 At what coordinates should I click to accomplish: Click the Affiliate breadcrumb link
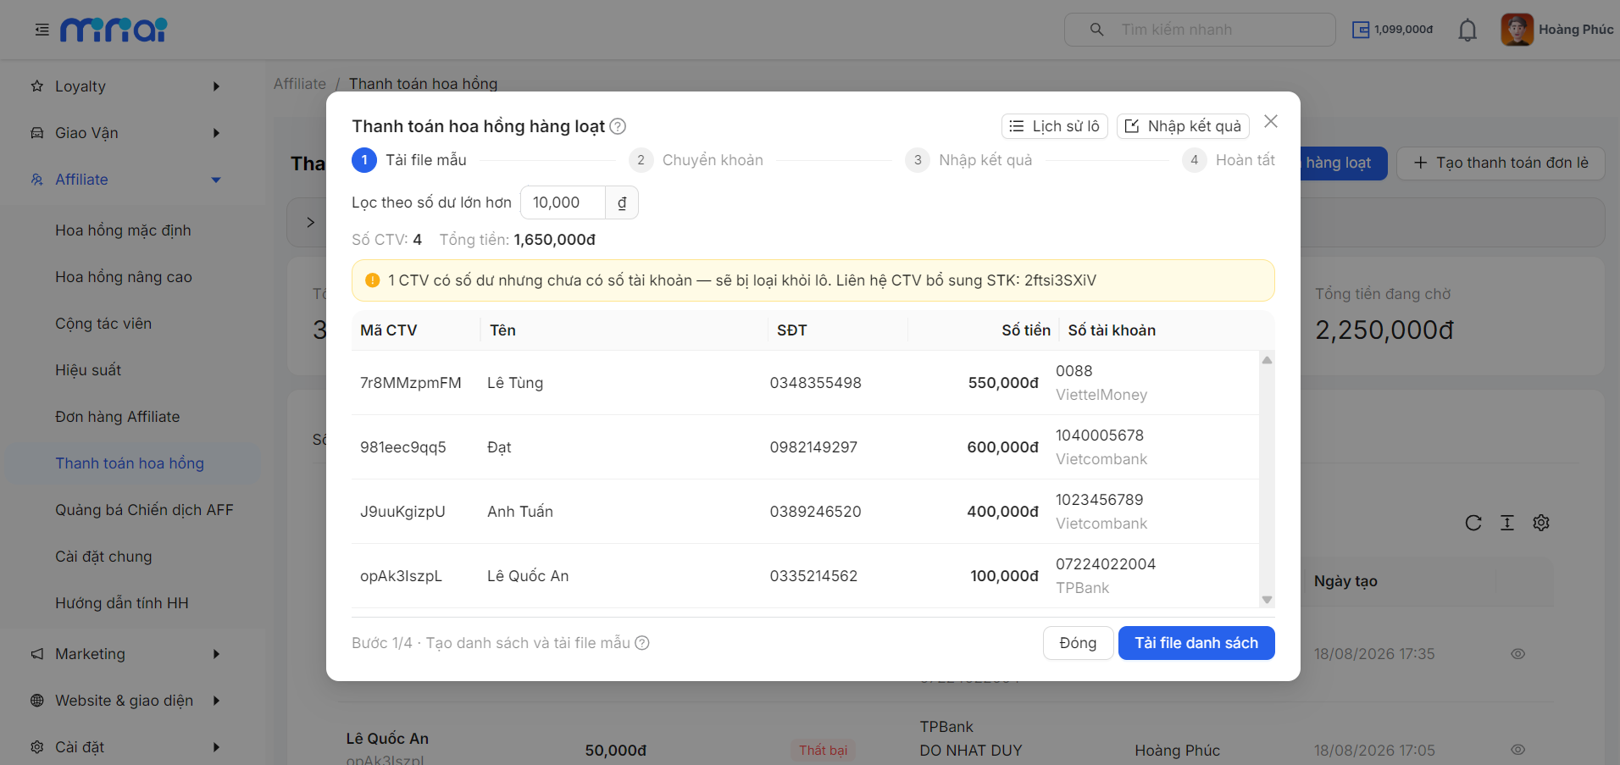[300, 84]
